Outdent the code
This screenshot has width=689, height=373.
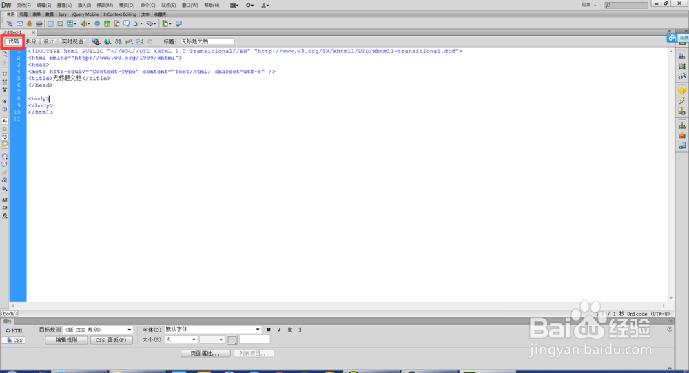coord(5,207)
